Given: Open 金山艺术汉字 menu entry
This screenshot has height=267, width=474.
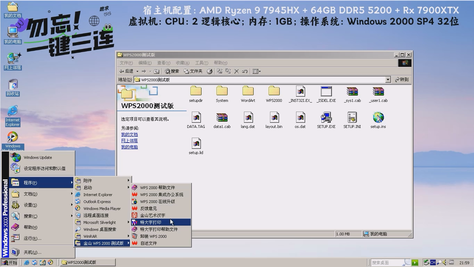Looking at the screenshot, I should 161,215.
